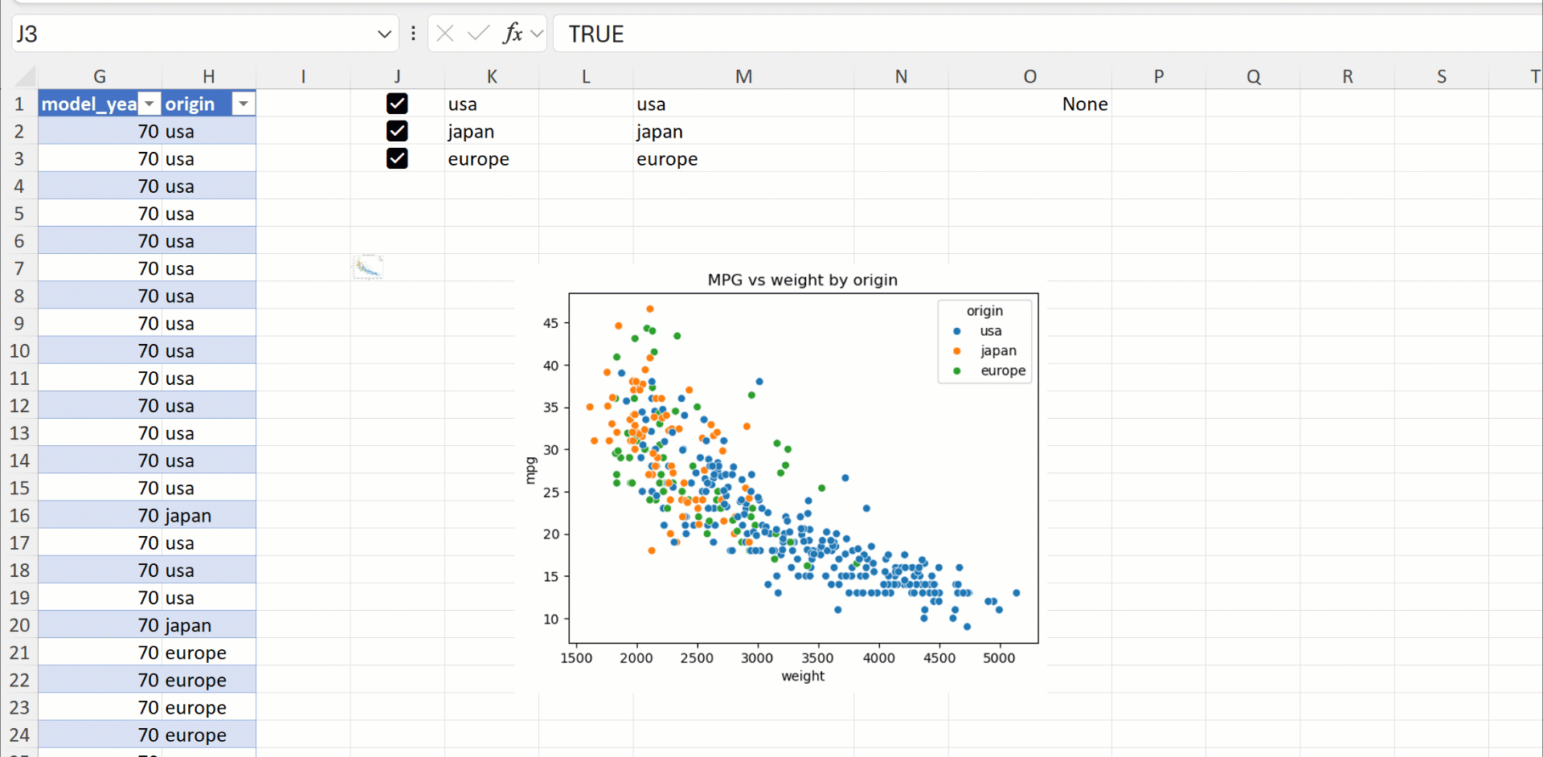Select the cell containing None
Screen dimensions: 1543x757
1084,104
